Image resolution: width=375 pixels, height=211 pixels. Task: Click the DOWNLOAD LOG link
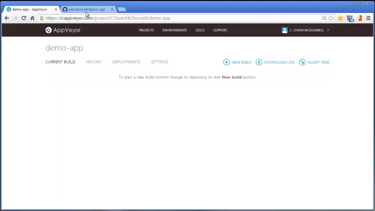279,62
